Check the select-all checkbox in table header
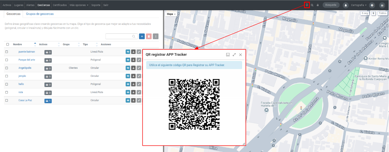Viewport: 389px width, 152px height. [x=7, y=44]
